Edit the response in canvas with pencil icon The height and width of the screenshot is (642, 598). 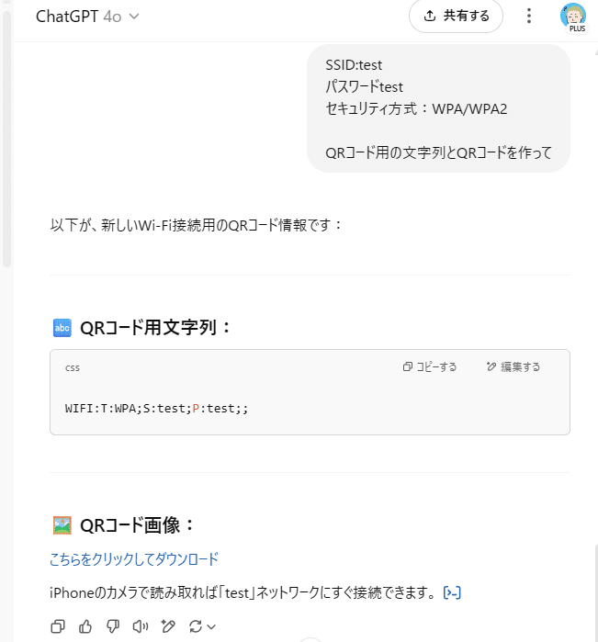167,626
